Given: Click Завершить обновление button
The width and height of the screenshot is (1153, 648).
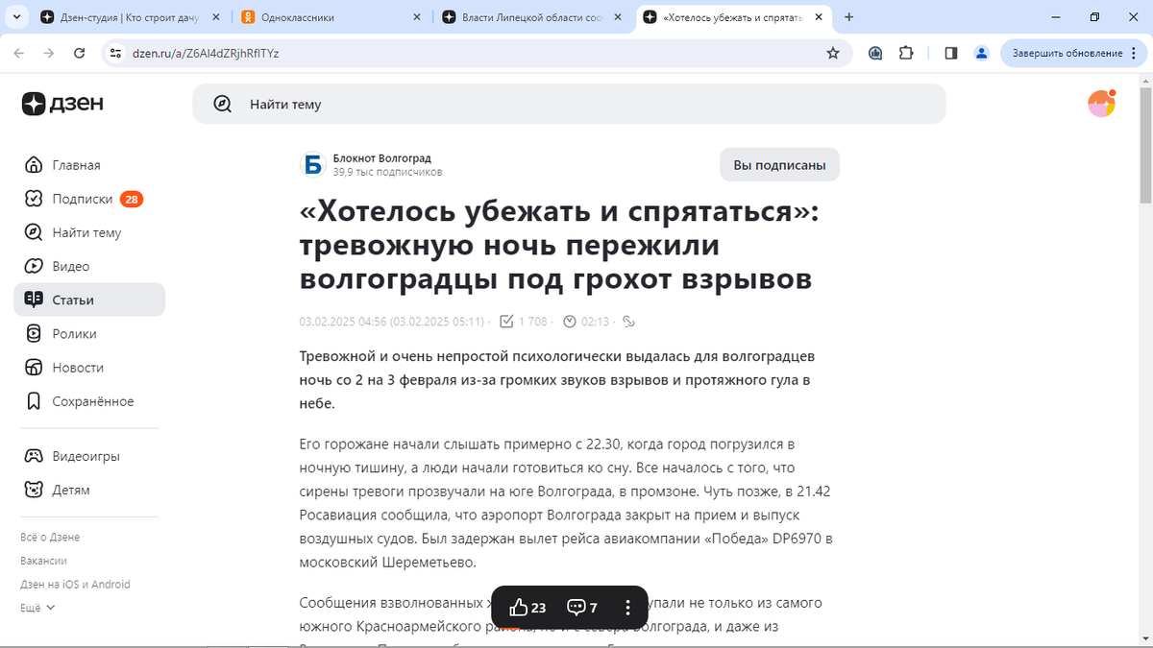Looking at the screenshot, I should 1072,53.
